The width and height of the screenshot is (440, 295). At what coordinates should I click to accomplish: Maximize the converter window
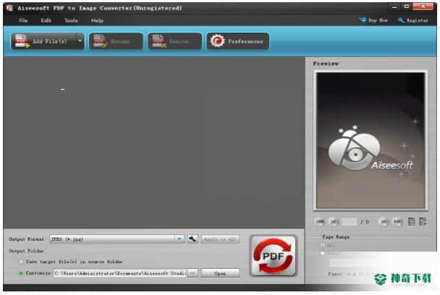[407, 7]
